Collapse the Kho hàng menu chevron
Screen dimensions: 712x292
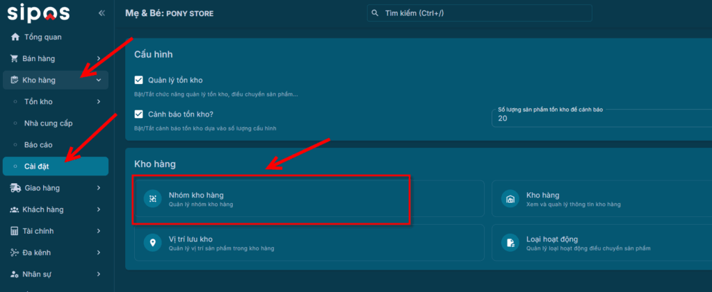[99, 80]
